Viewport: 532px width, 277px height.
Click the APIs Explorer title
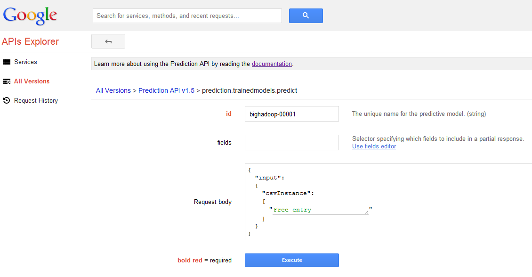click(31, 41)
